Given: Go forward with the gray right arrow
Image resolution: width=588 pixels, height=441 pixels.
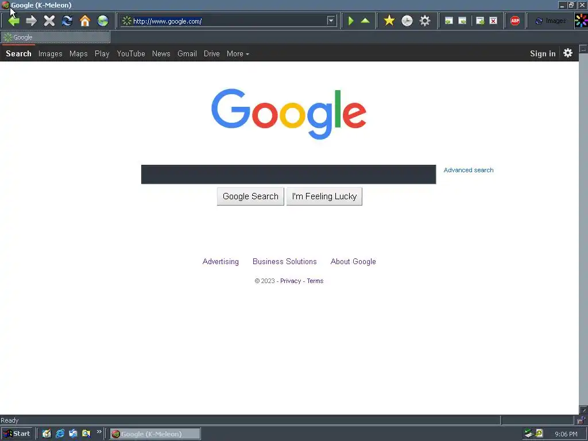Looking at the screenshot, I should click(x=32, y=21).
